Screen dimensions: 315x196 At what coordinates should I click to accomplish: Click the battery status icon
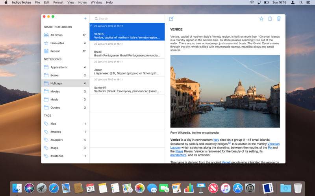[267, 2]
